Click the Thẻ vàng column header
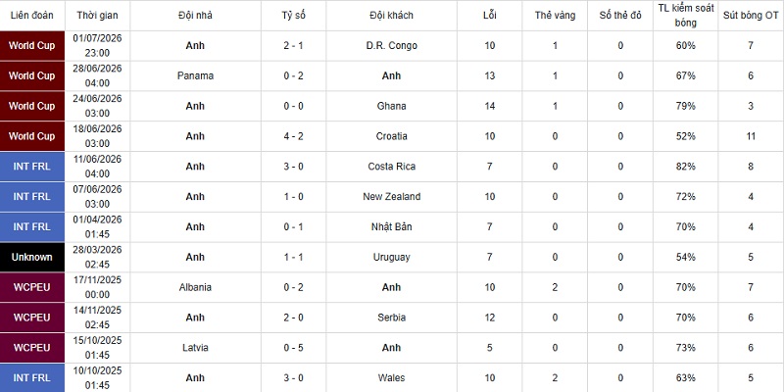 point(555,15)
